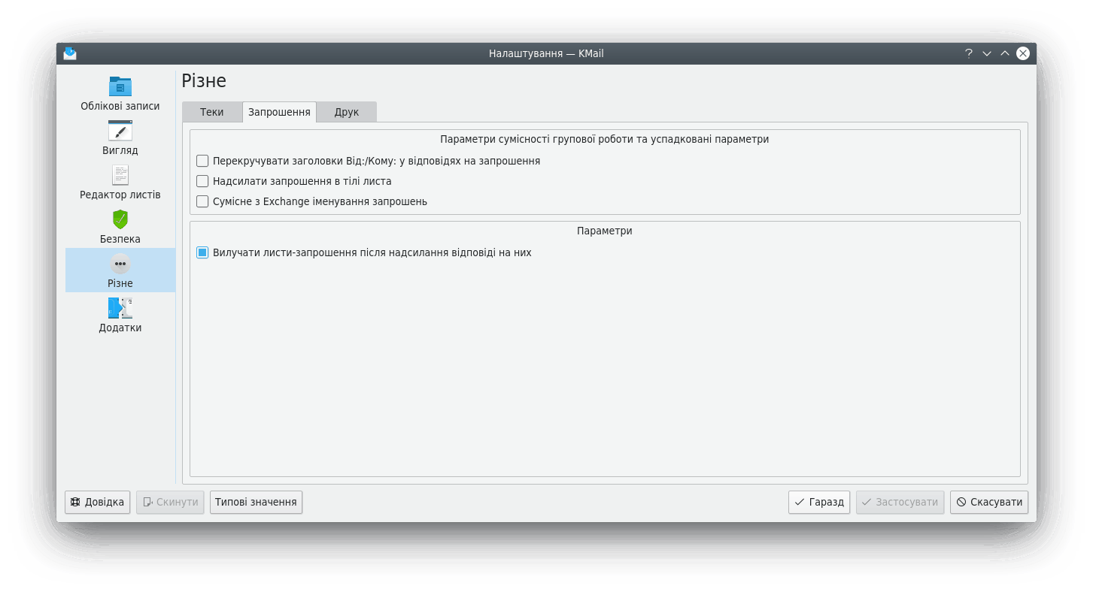Select the Безпека green shield icon
Screen dimensions: 1093x592
pyautogui.click(x=120, y=219)
